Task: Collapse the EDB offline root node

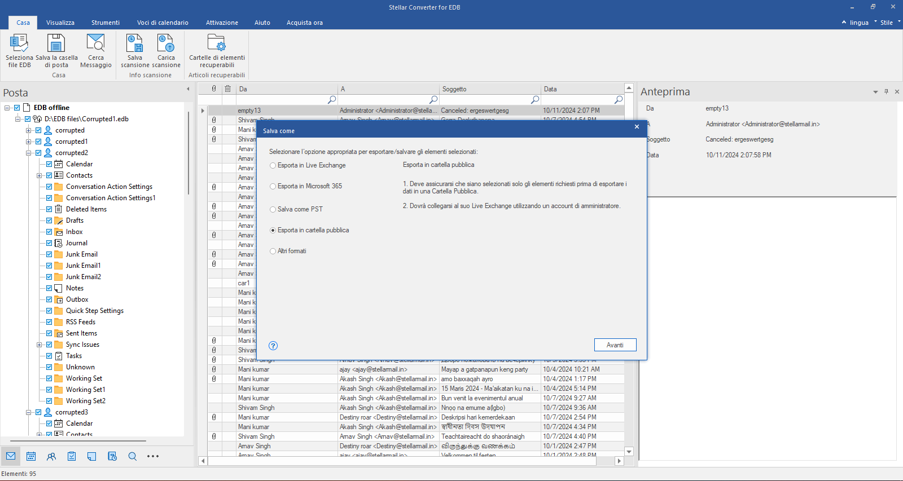Action: click(7, 108)
